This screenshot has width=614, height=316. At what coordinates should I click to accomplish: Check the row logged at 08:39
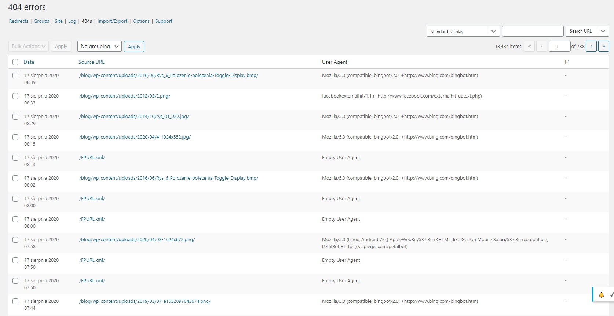15,76
